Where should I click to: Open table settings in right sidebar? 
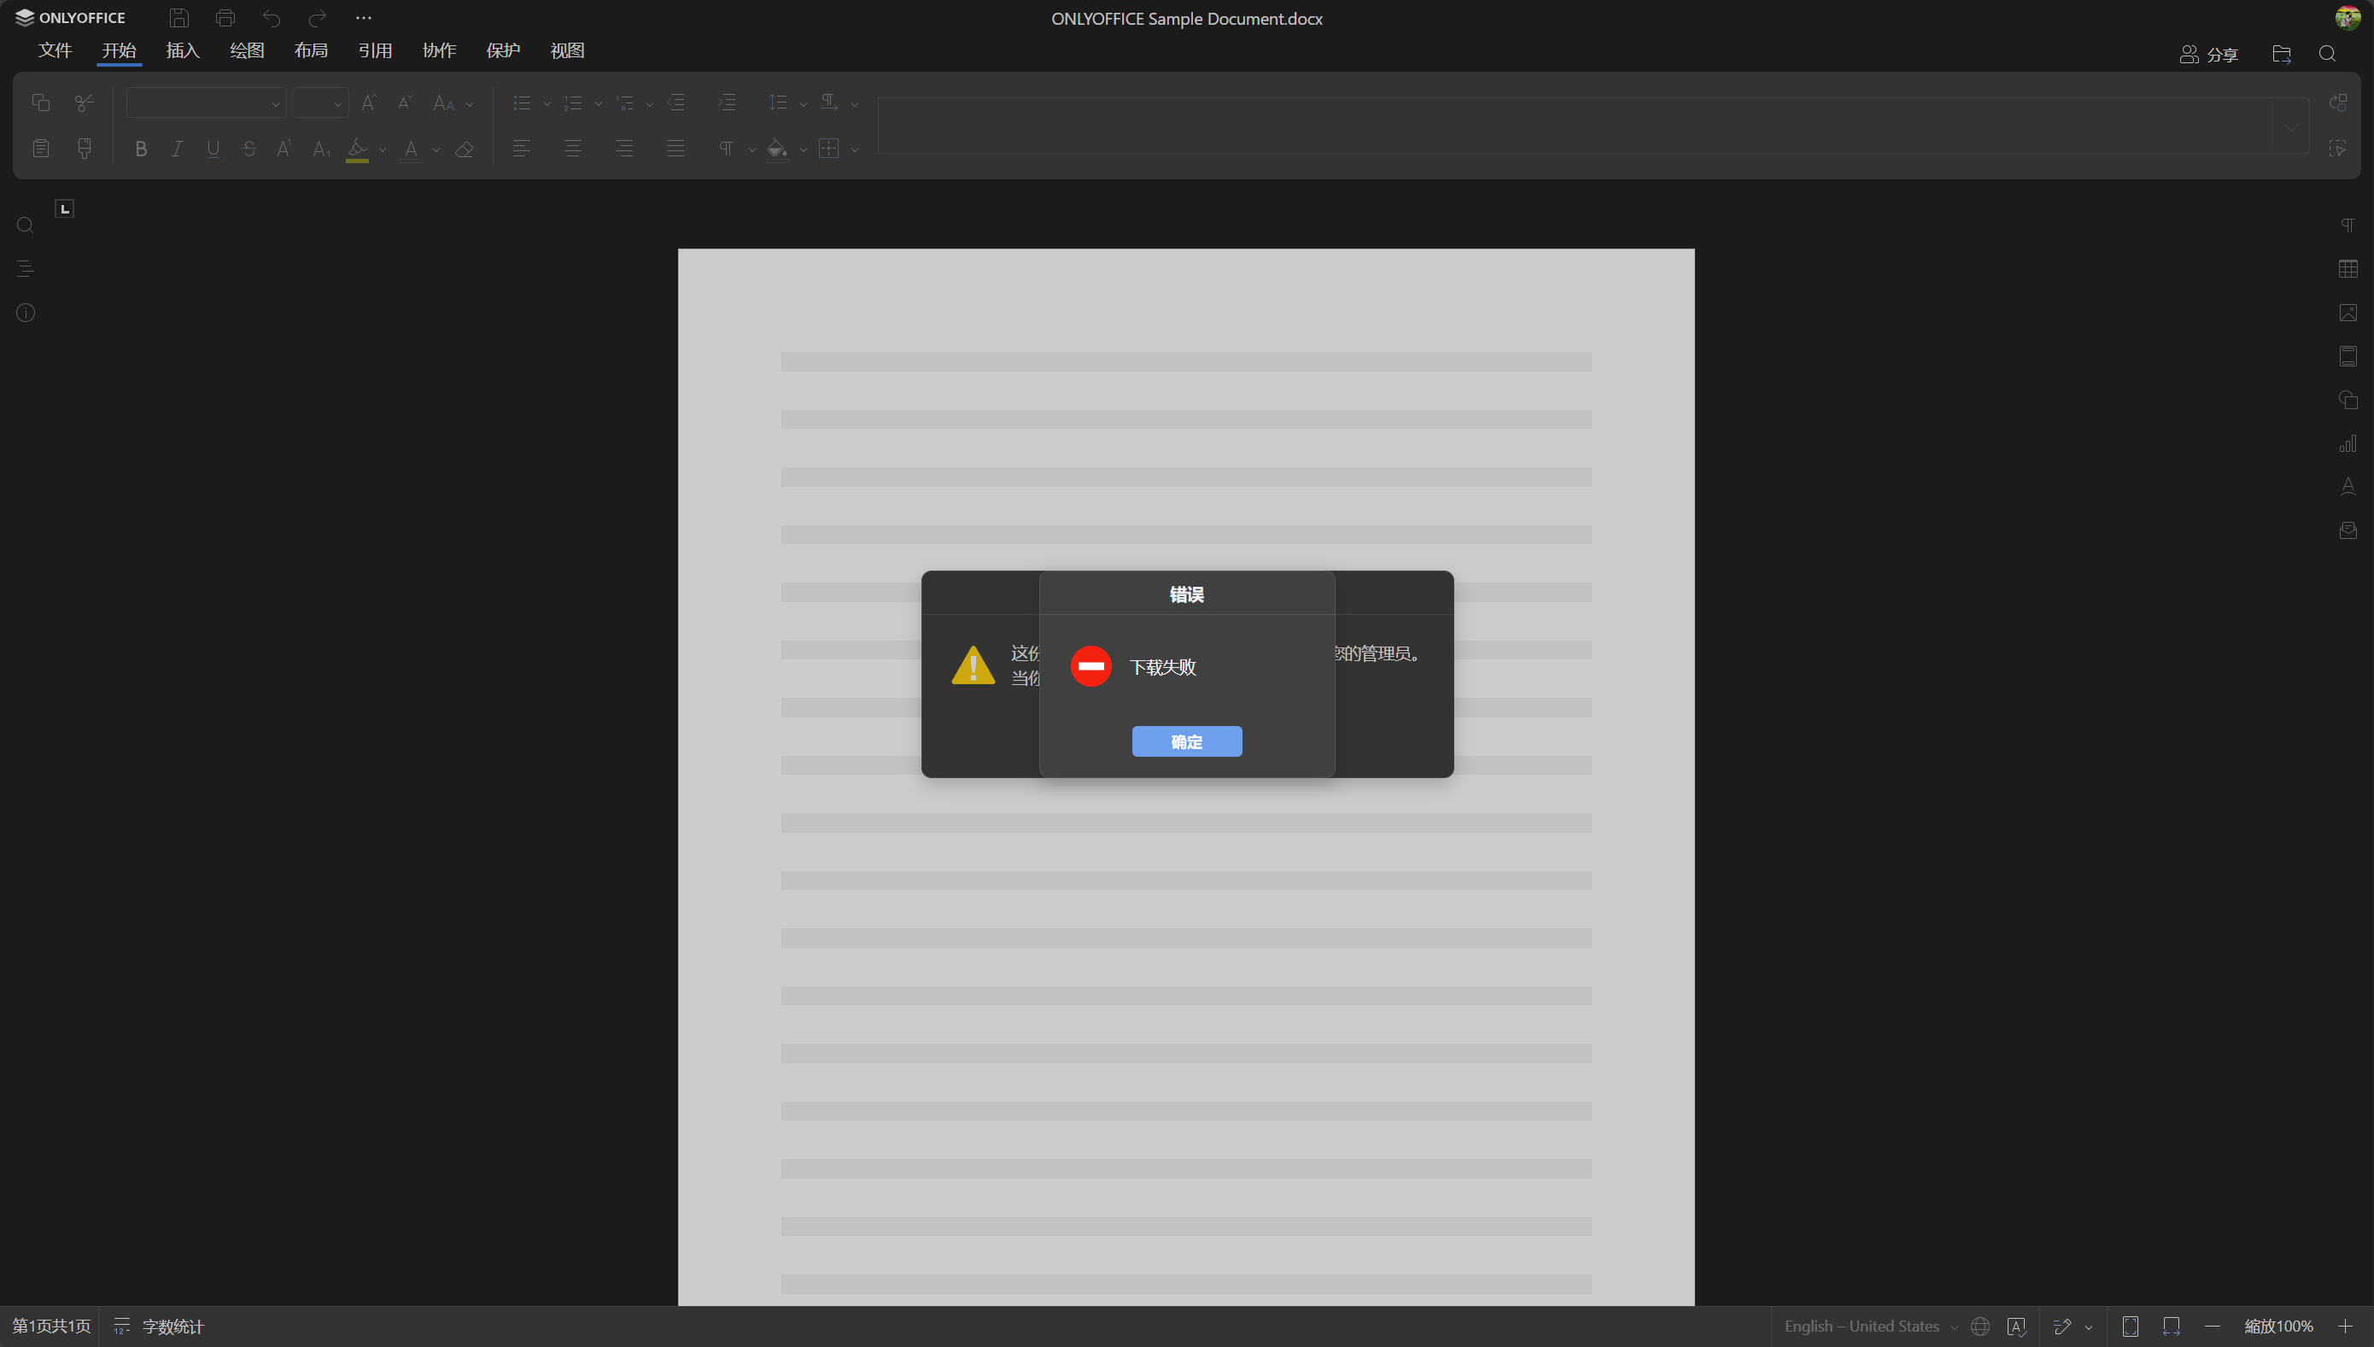[x=2348, y=269]
